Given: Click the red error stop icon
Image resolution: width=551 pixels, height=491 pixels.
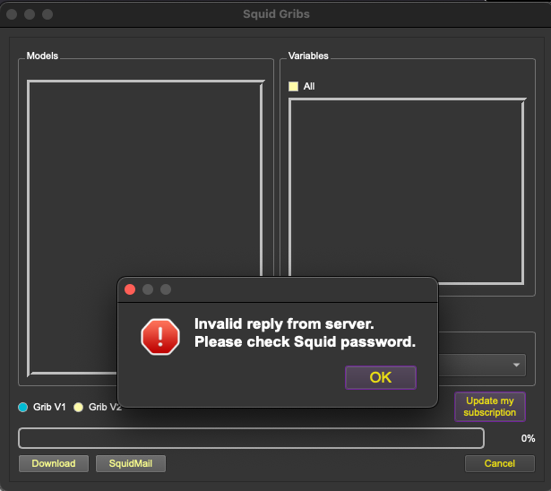Looking at the screenshot, I should 160,337.
